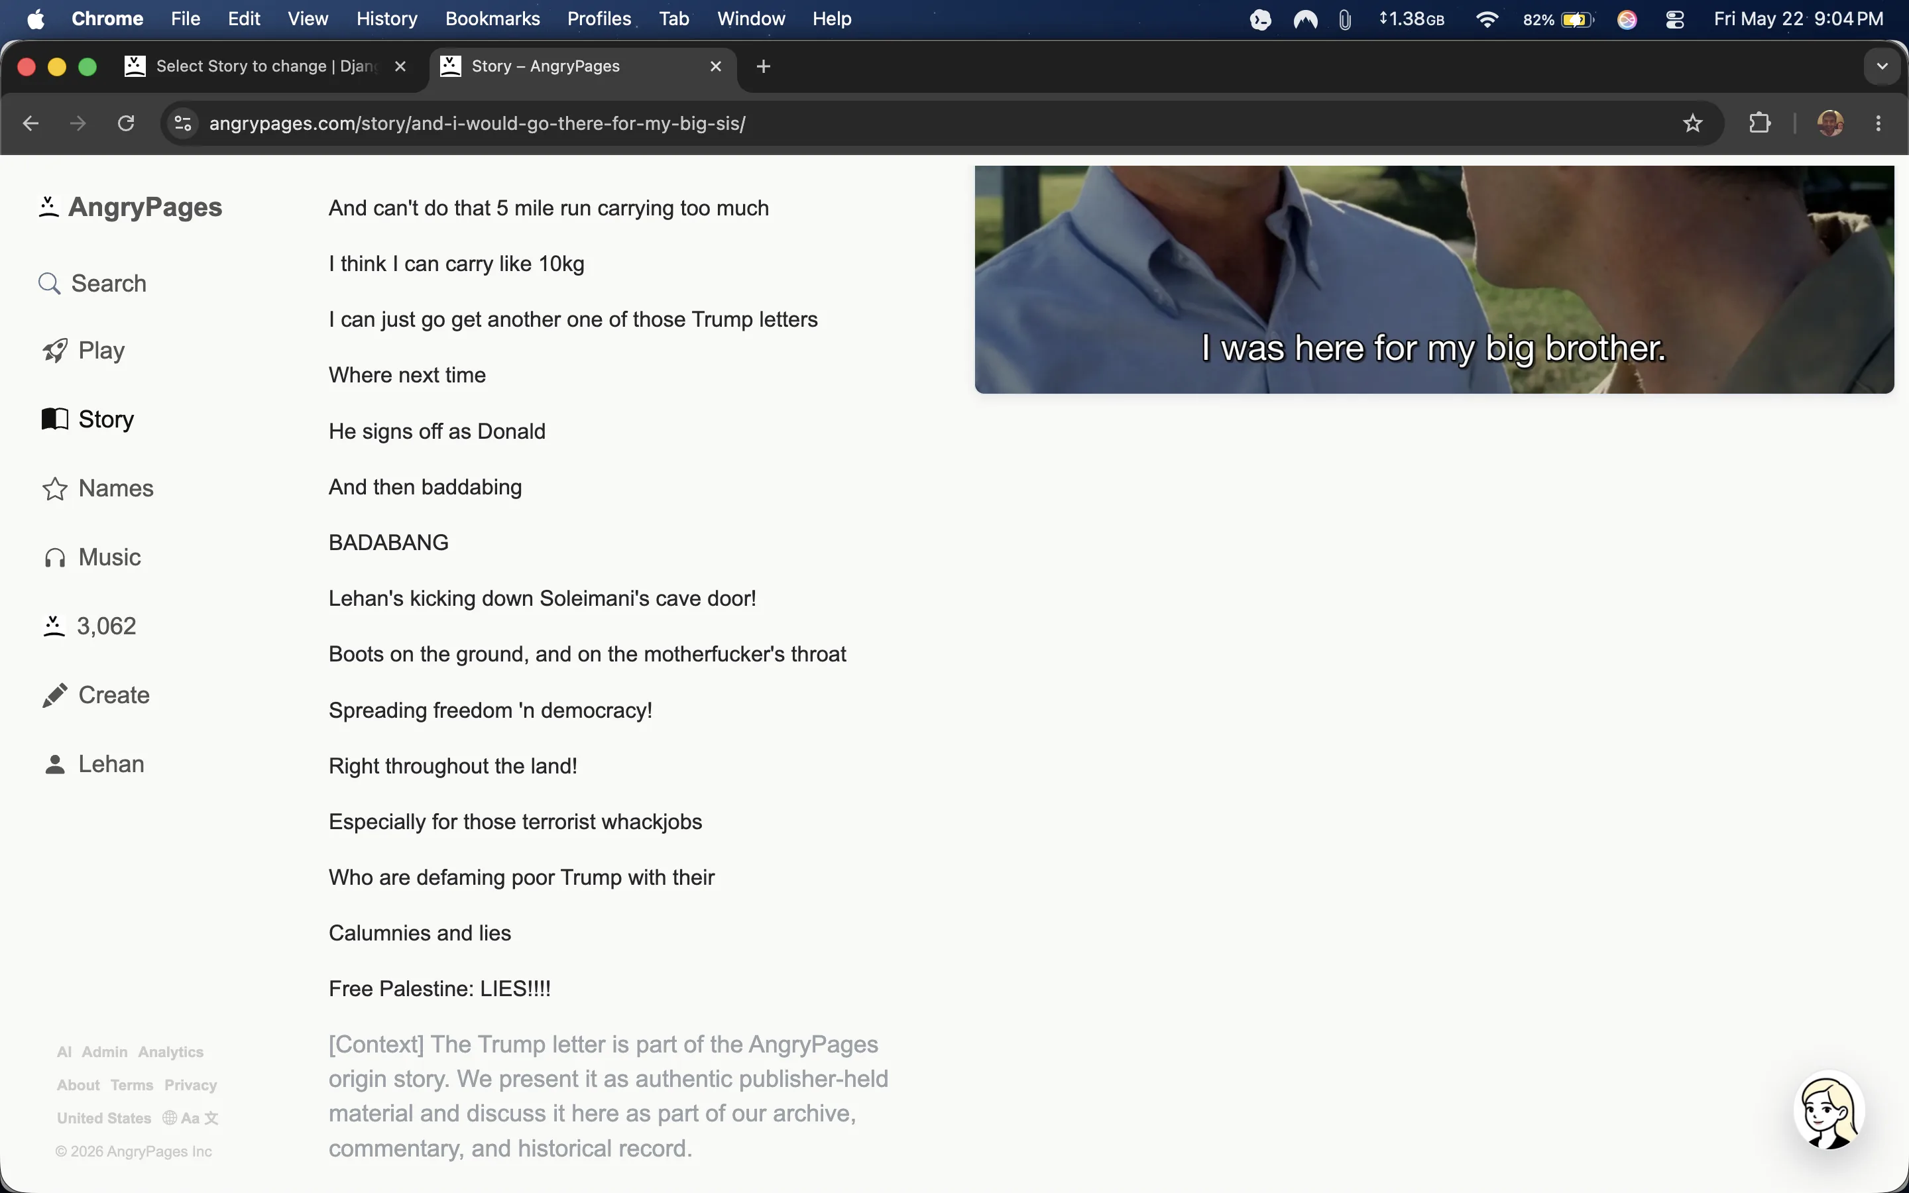Open the Analytics footer link
1909x1193 pixels.
point(170,1052)
